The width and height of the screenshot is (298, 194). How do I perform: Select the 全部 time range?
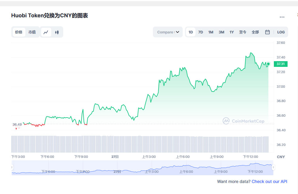click(x=255, y=32)
